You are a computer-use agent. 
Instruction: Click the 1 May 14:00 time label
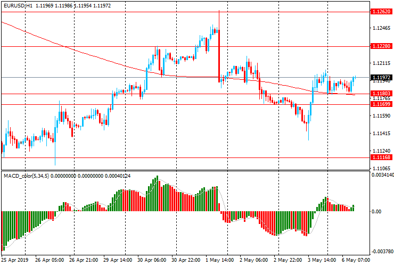coord(219,260)
